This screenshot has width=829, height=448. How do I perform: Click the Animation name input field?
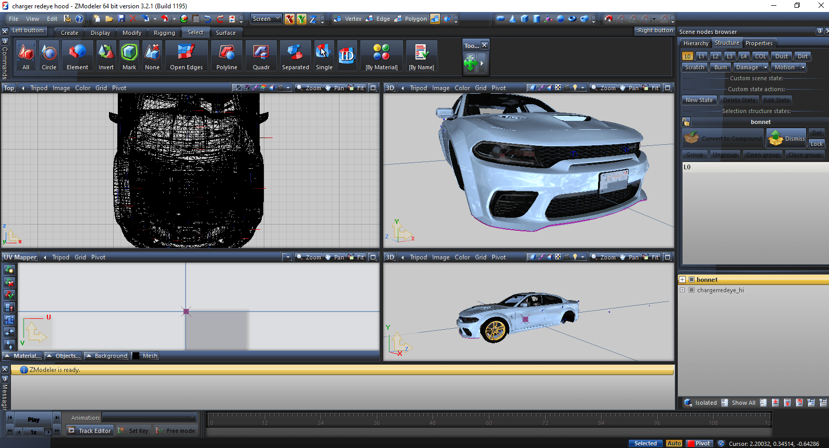tap(149, 417)
